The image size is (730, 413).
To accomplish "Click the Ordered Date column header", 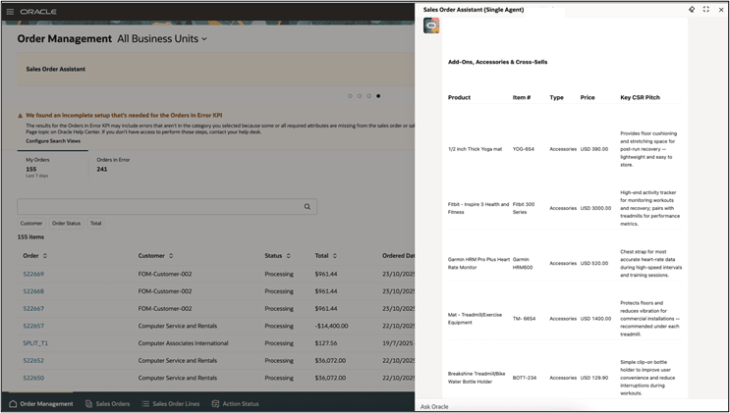I will (399, 256).
